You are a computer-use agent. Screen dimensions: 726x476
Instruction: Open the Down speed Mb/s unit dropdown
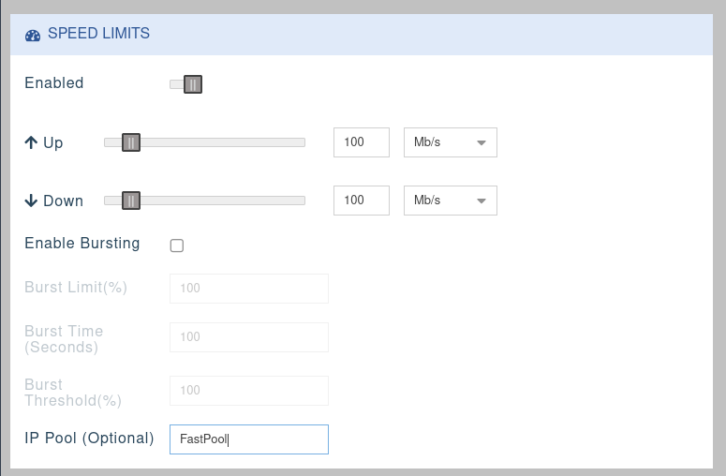point(450,201)
